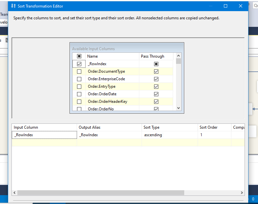The width and height of the screenshot is (258, 204).
Task: Click left arrow of grid horizontal scrollbar
Action: tap(14, 193)
